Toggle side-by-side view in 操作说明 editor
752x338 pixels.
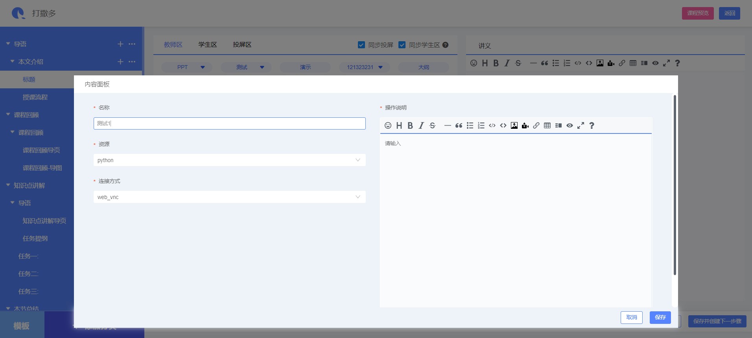(x=558, y=126)
